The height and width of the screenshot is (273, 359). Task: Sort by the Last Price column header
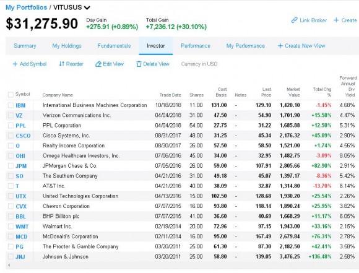pyautogui.click(x=266, y=92)
